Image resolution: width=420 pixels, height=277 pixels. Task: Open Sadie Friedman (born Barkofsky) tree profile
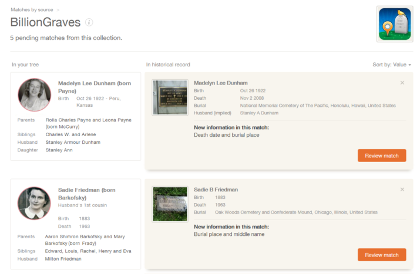pos(87,194)
